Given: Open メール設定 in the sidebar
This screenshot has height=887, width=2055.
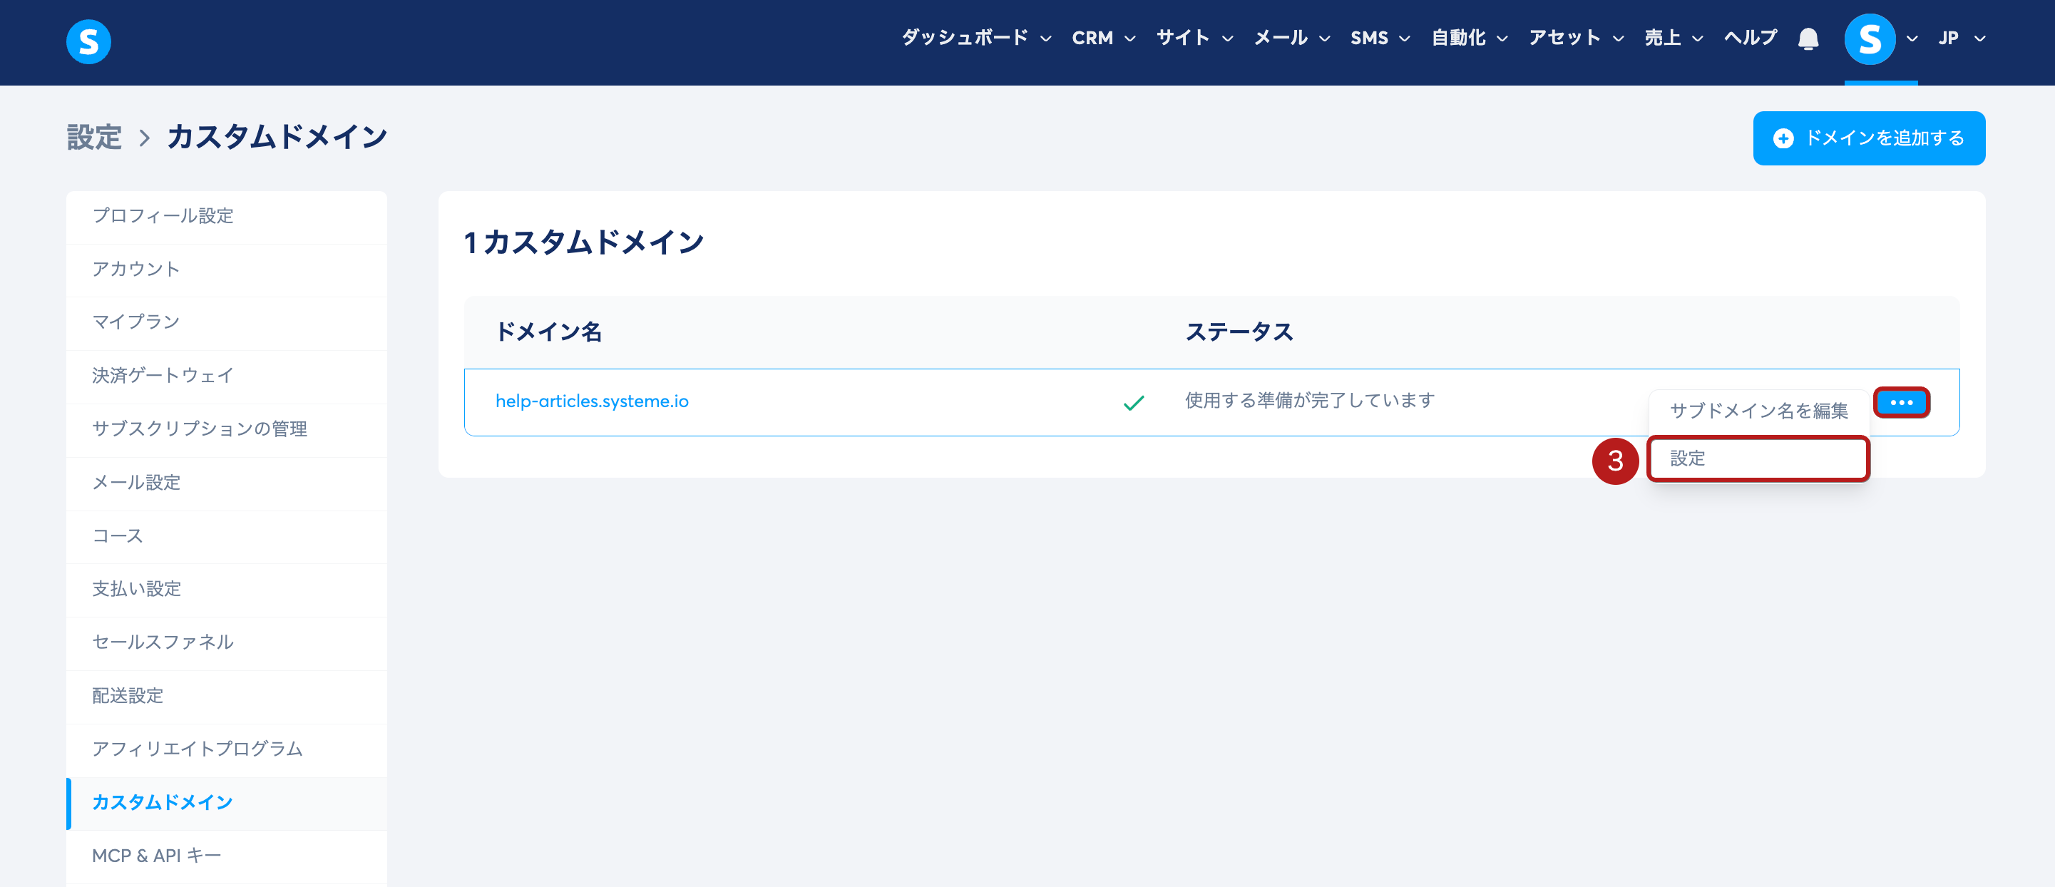Looking at the screenshot, I should pyautogui.click(x=227, y=483).
